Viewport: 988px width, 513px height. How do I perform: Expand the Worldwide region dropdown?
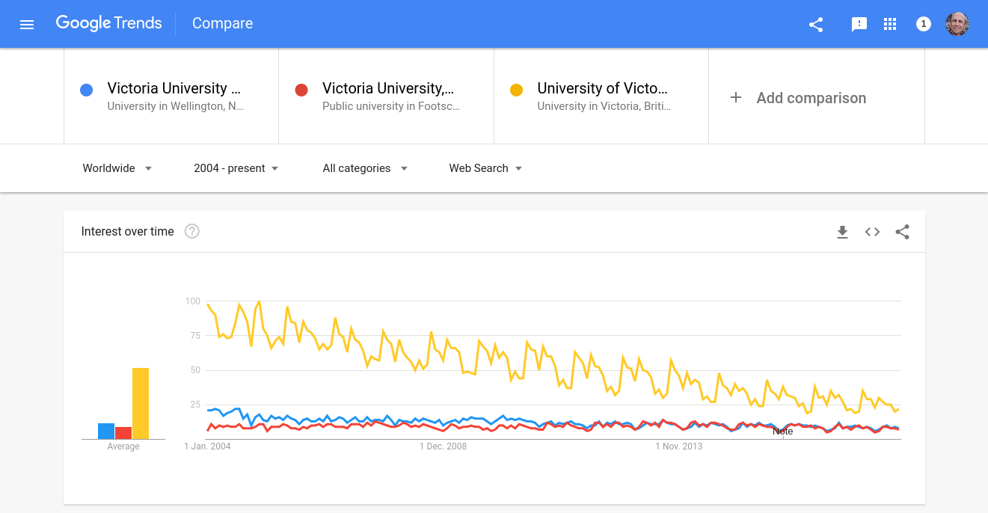pos(117,168)
